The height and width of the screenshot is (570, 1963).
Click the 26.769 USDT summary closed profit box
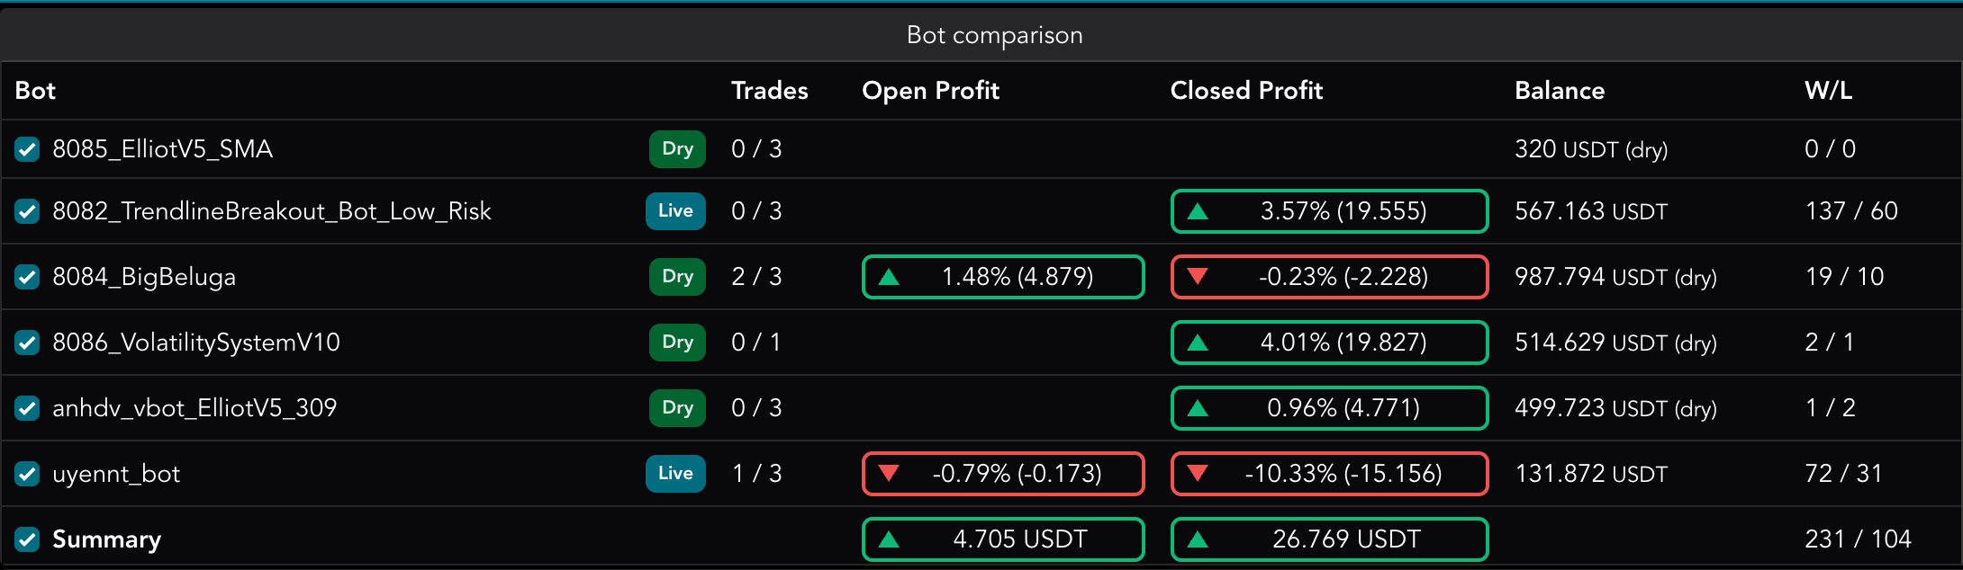pyautogui.click(x=1329, y=539)
